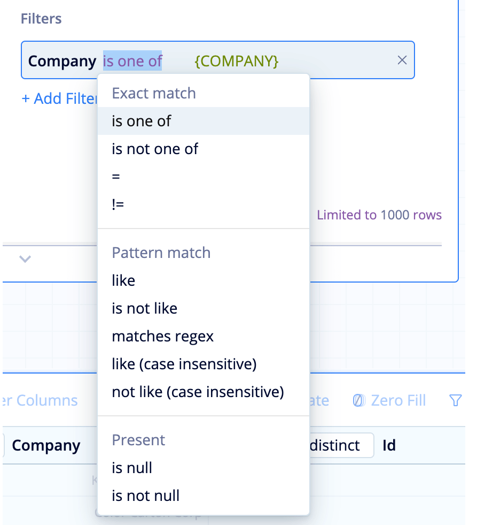Screen dimensions: 477x525
Task: Select 'is not null' under Present
Action: click(146, 496)
